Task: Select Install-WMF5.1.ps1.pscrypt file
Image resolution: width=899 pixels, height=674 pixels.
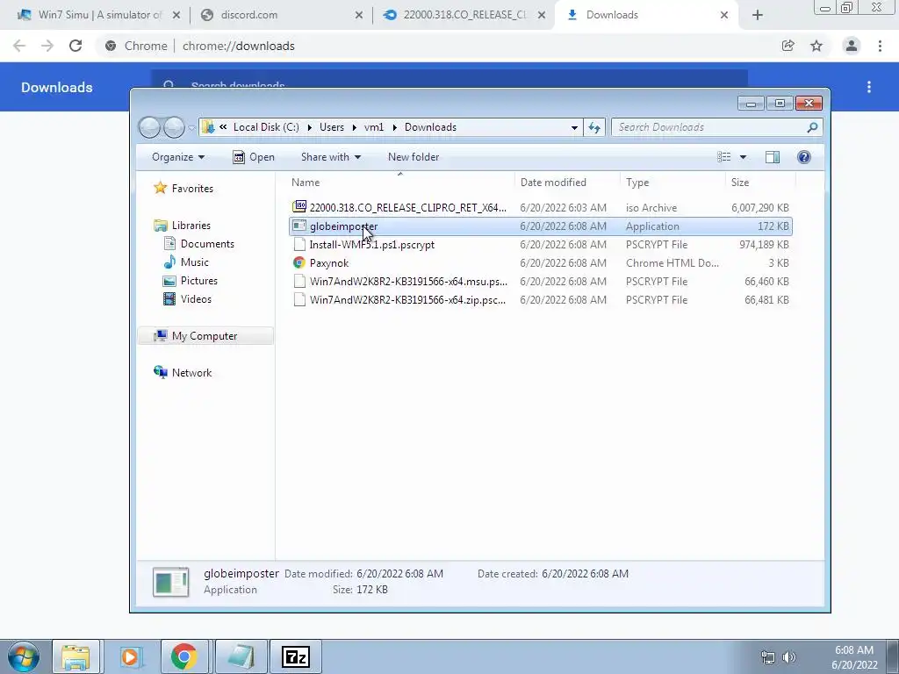Action: [x=541, y=245]
